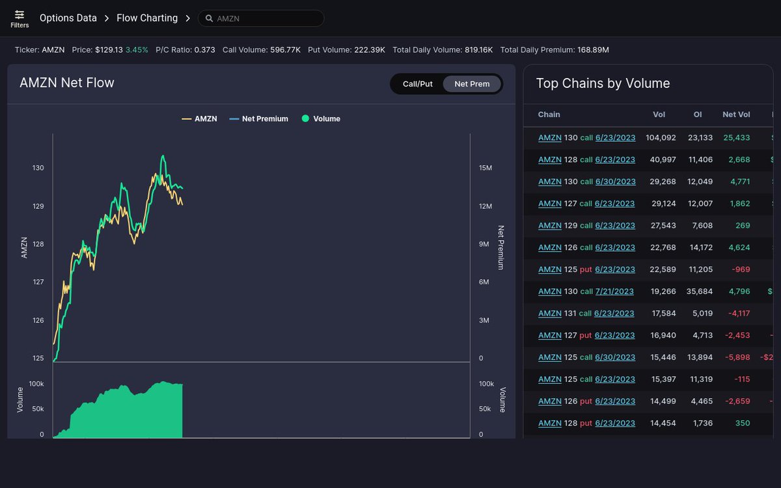
Task: Open AMZN link in 127 call 6/23/2023 row
Action: 550,204
